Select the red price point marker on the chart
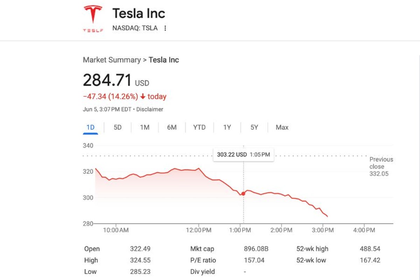The height and width of the screenshot is (280, 420). click(x=243, y=193)
